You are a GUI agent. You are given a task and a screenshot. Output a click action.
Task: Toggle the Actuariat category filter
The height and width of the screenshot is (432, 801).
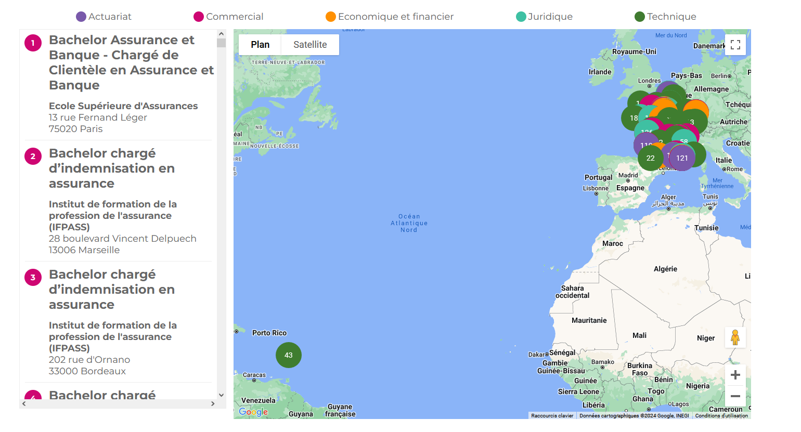coord(104,17)
